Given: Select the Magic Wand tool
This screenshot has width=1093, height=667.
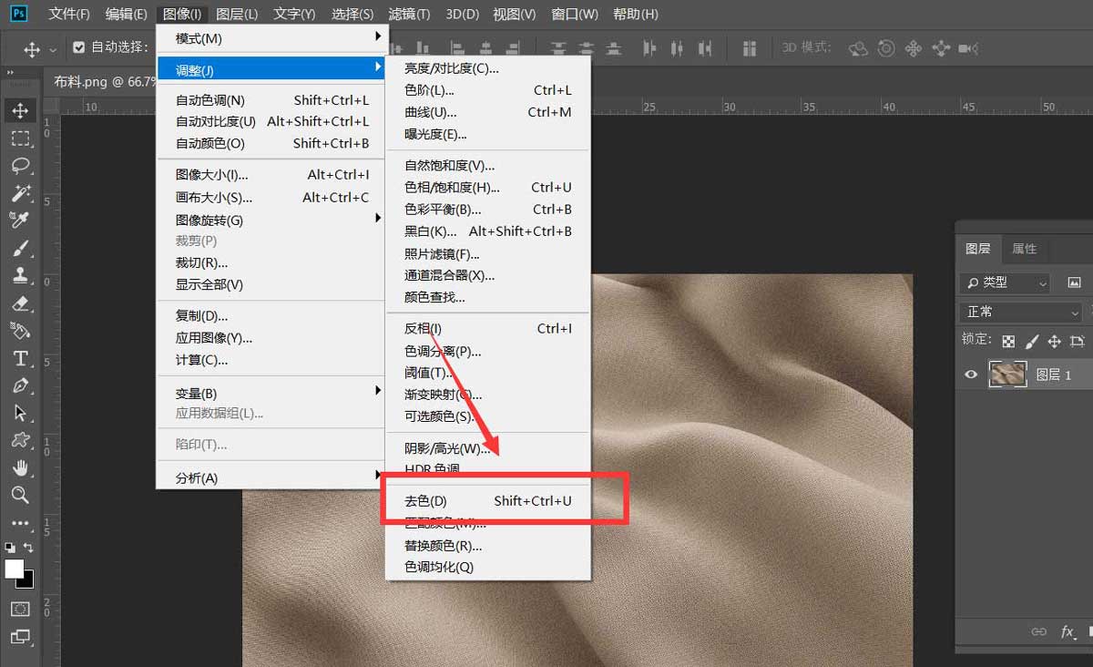Looking at the screenshot, I should (20, 193).
